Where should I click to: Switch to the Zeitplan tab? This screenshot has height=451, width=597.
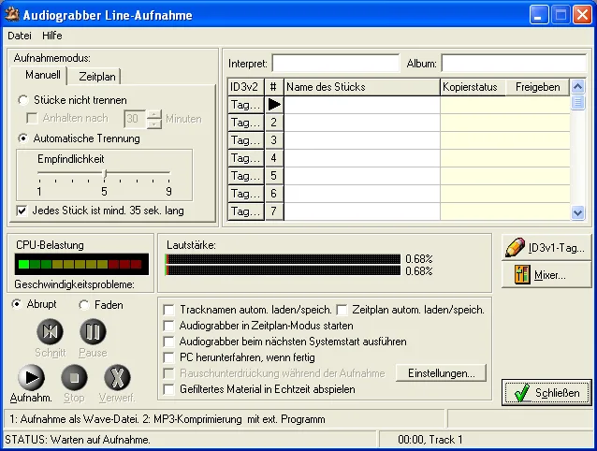tap(97, 77)
